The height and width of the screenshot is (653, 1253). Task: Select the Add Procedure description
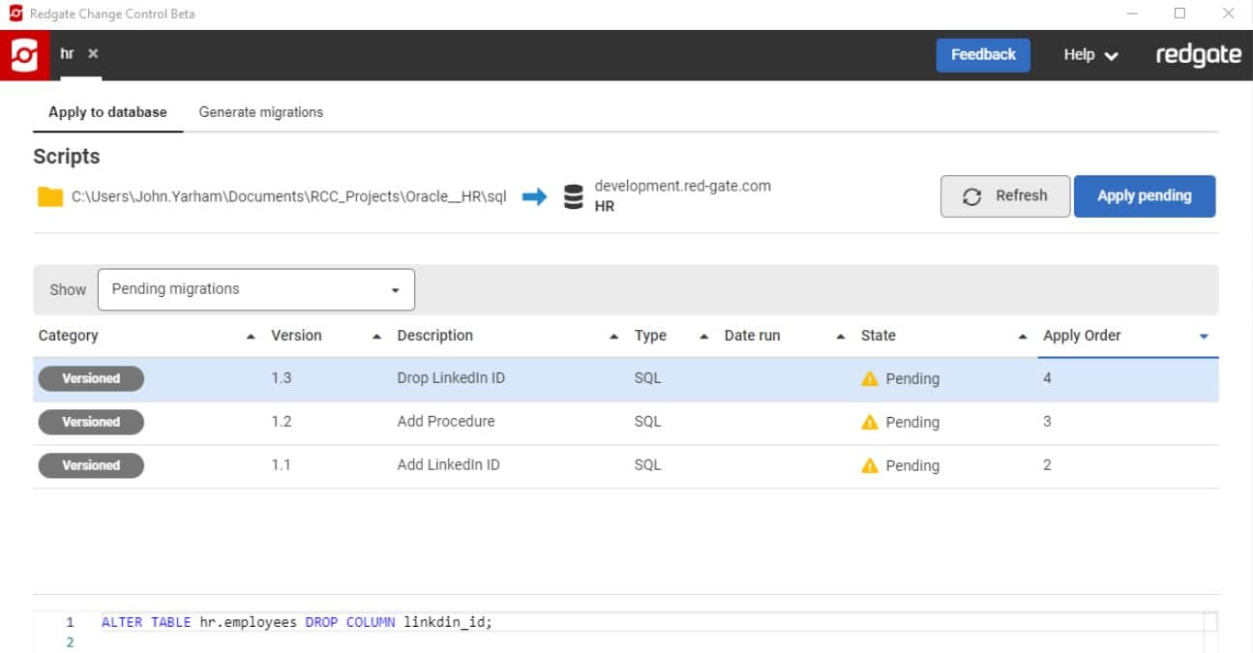(446, 422)
